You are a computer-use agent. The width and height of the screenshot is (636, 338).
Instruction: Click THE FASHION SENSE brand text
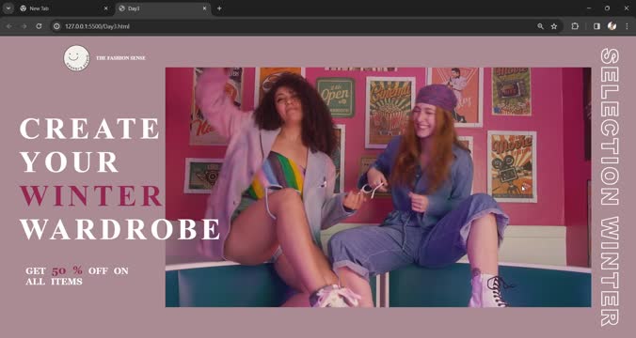pyautogui.click(x=120, y=58)
